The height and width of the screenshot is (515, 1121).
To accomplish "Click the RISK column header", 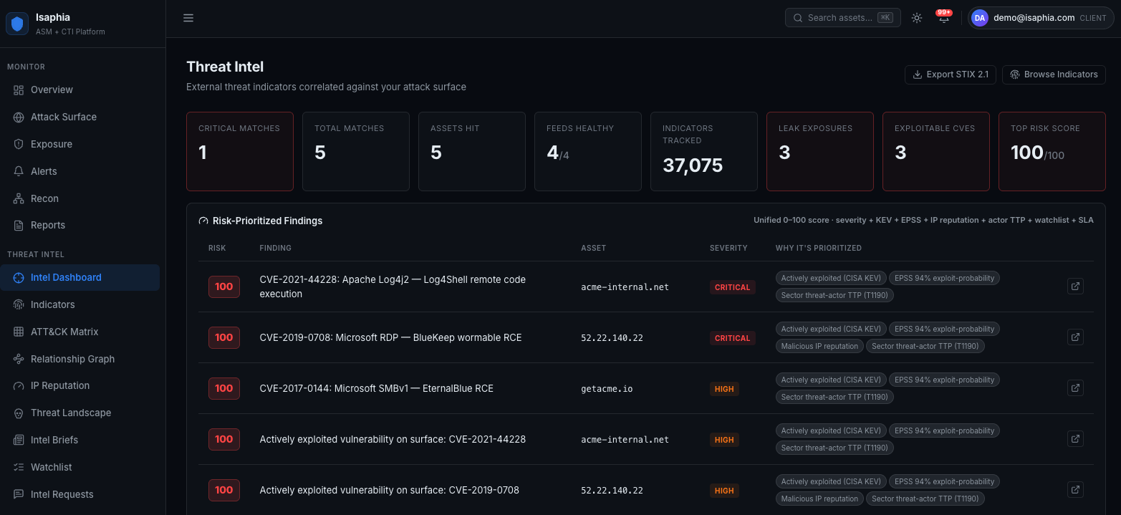I will click(217, 248).
